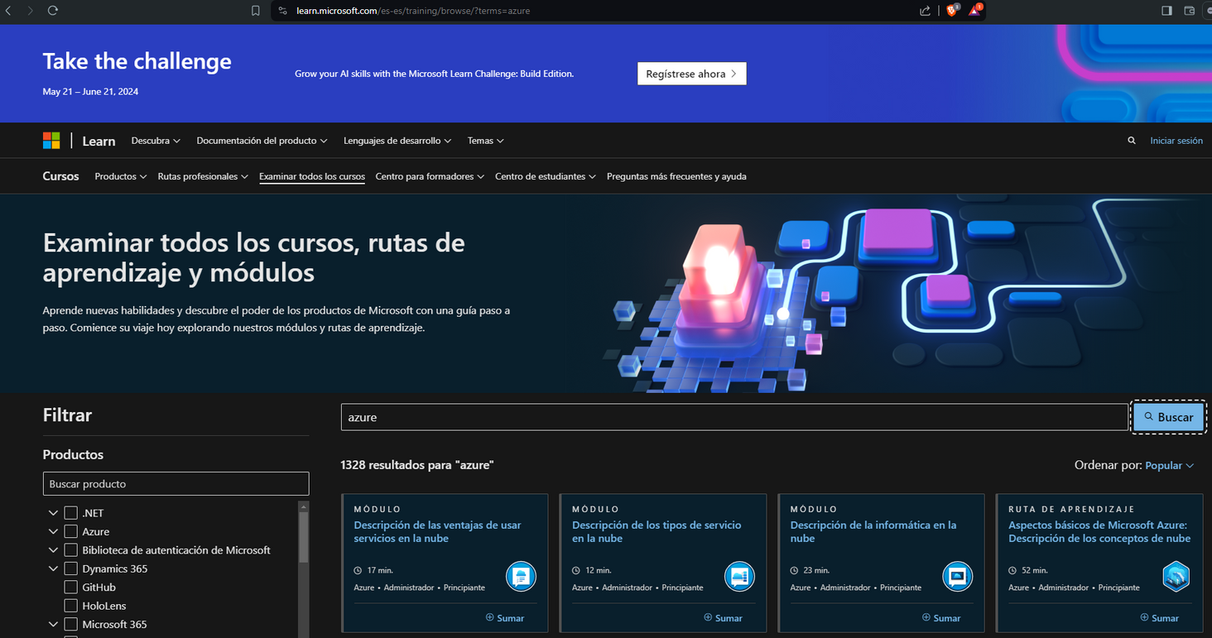Open the Ordenar por Popular dropdown
Viewport: 1212px width, 638px height.
[x=1169, y=466]
